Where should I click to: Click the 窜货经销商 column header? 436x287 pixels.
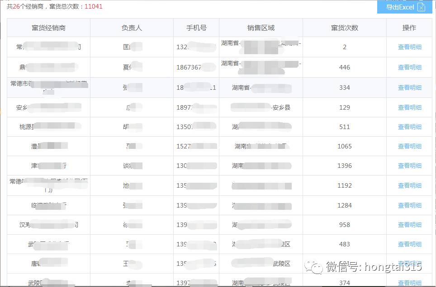point(48,28)
